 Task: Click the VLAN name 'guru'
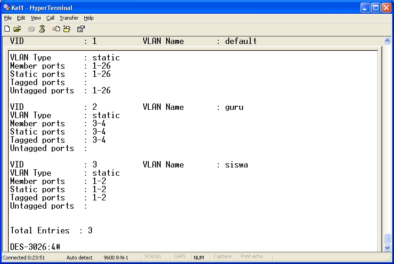234,107
